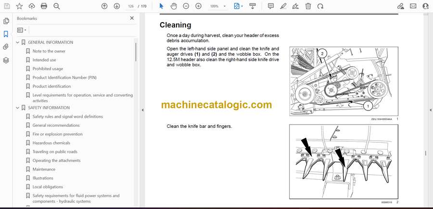Select the highlight pen tool

pyautogui.click(x=283, y=6)
